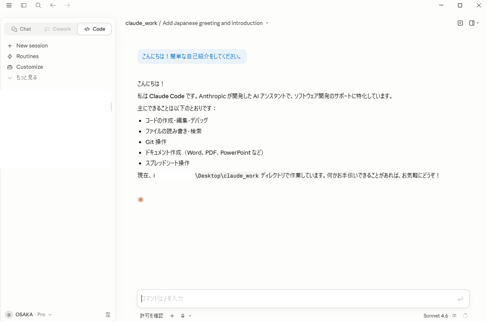Image resolution: width=487 pixels, height=322 pixels.
Task: Click the lightning Routines icon
Action: 10,56
